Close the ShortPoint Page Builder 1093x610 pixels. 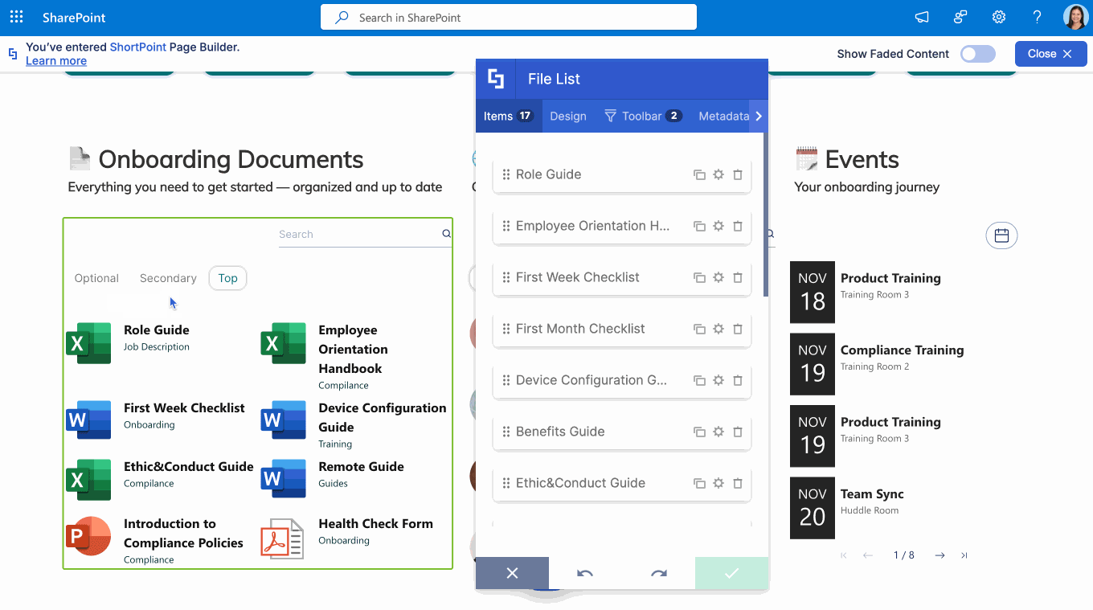tap(1050, 54)
